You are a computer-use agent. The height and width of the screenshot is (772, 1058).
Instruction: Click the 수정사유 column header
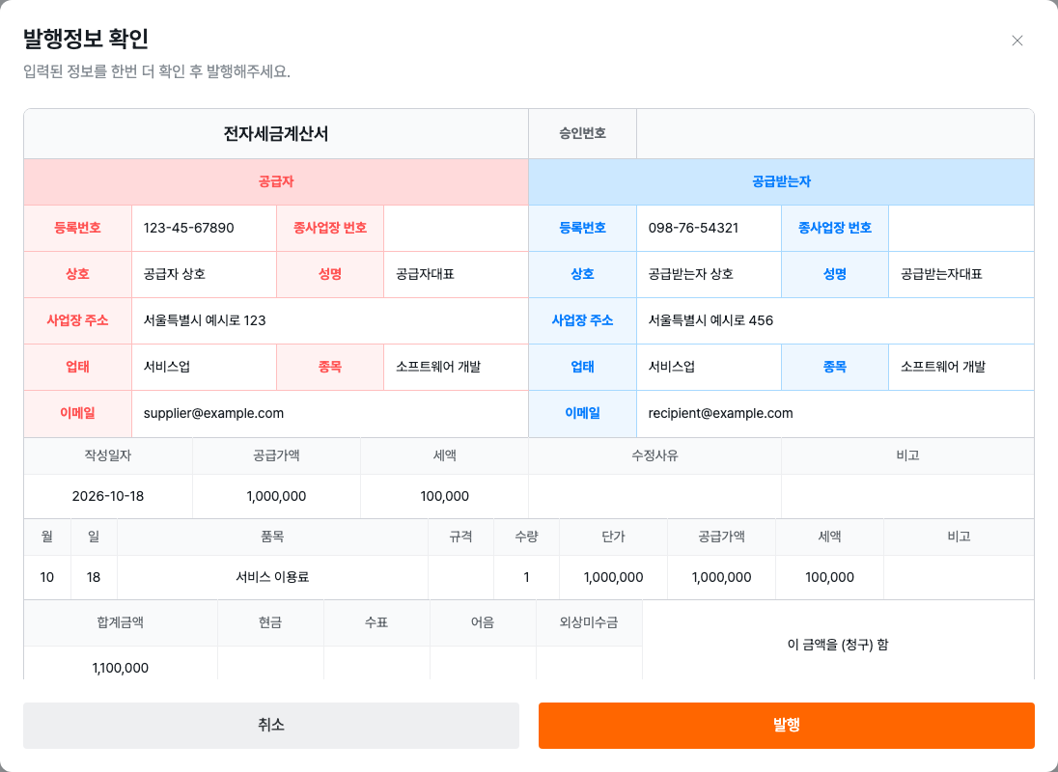(654, 455)
